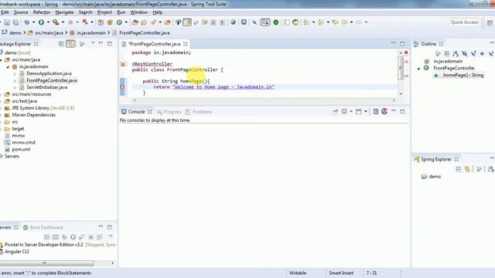Open the New Java Class dropdown arrow
The image size is (495, 278).
point(126,22)
